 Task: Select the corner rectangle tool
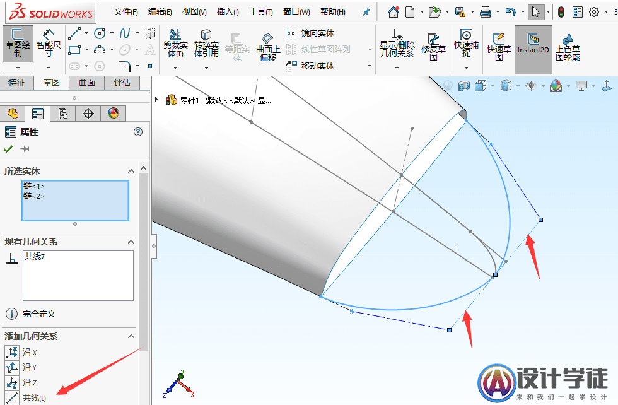coord(74,50)
